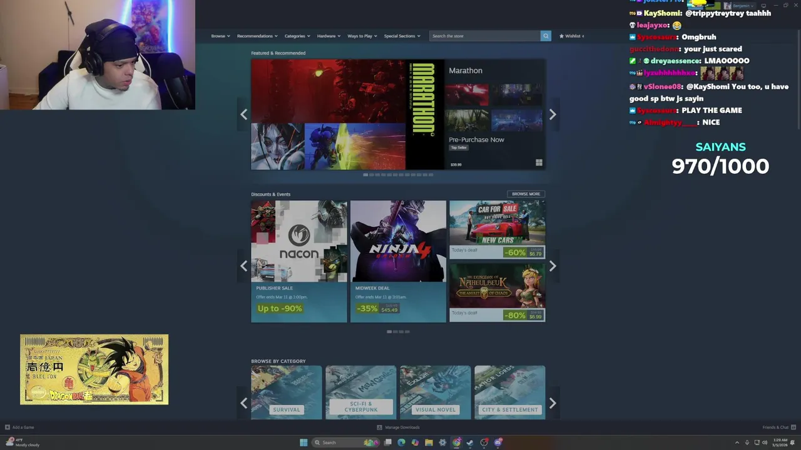Open the volume control in system tray
Screen dimensions: 801x450
click(x=765, y=442)
